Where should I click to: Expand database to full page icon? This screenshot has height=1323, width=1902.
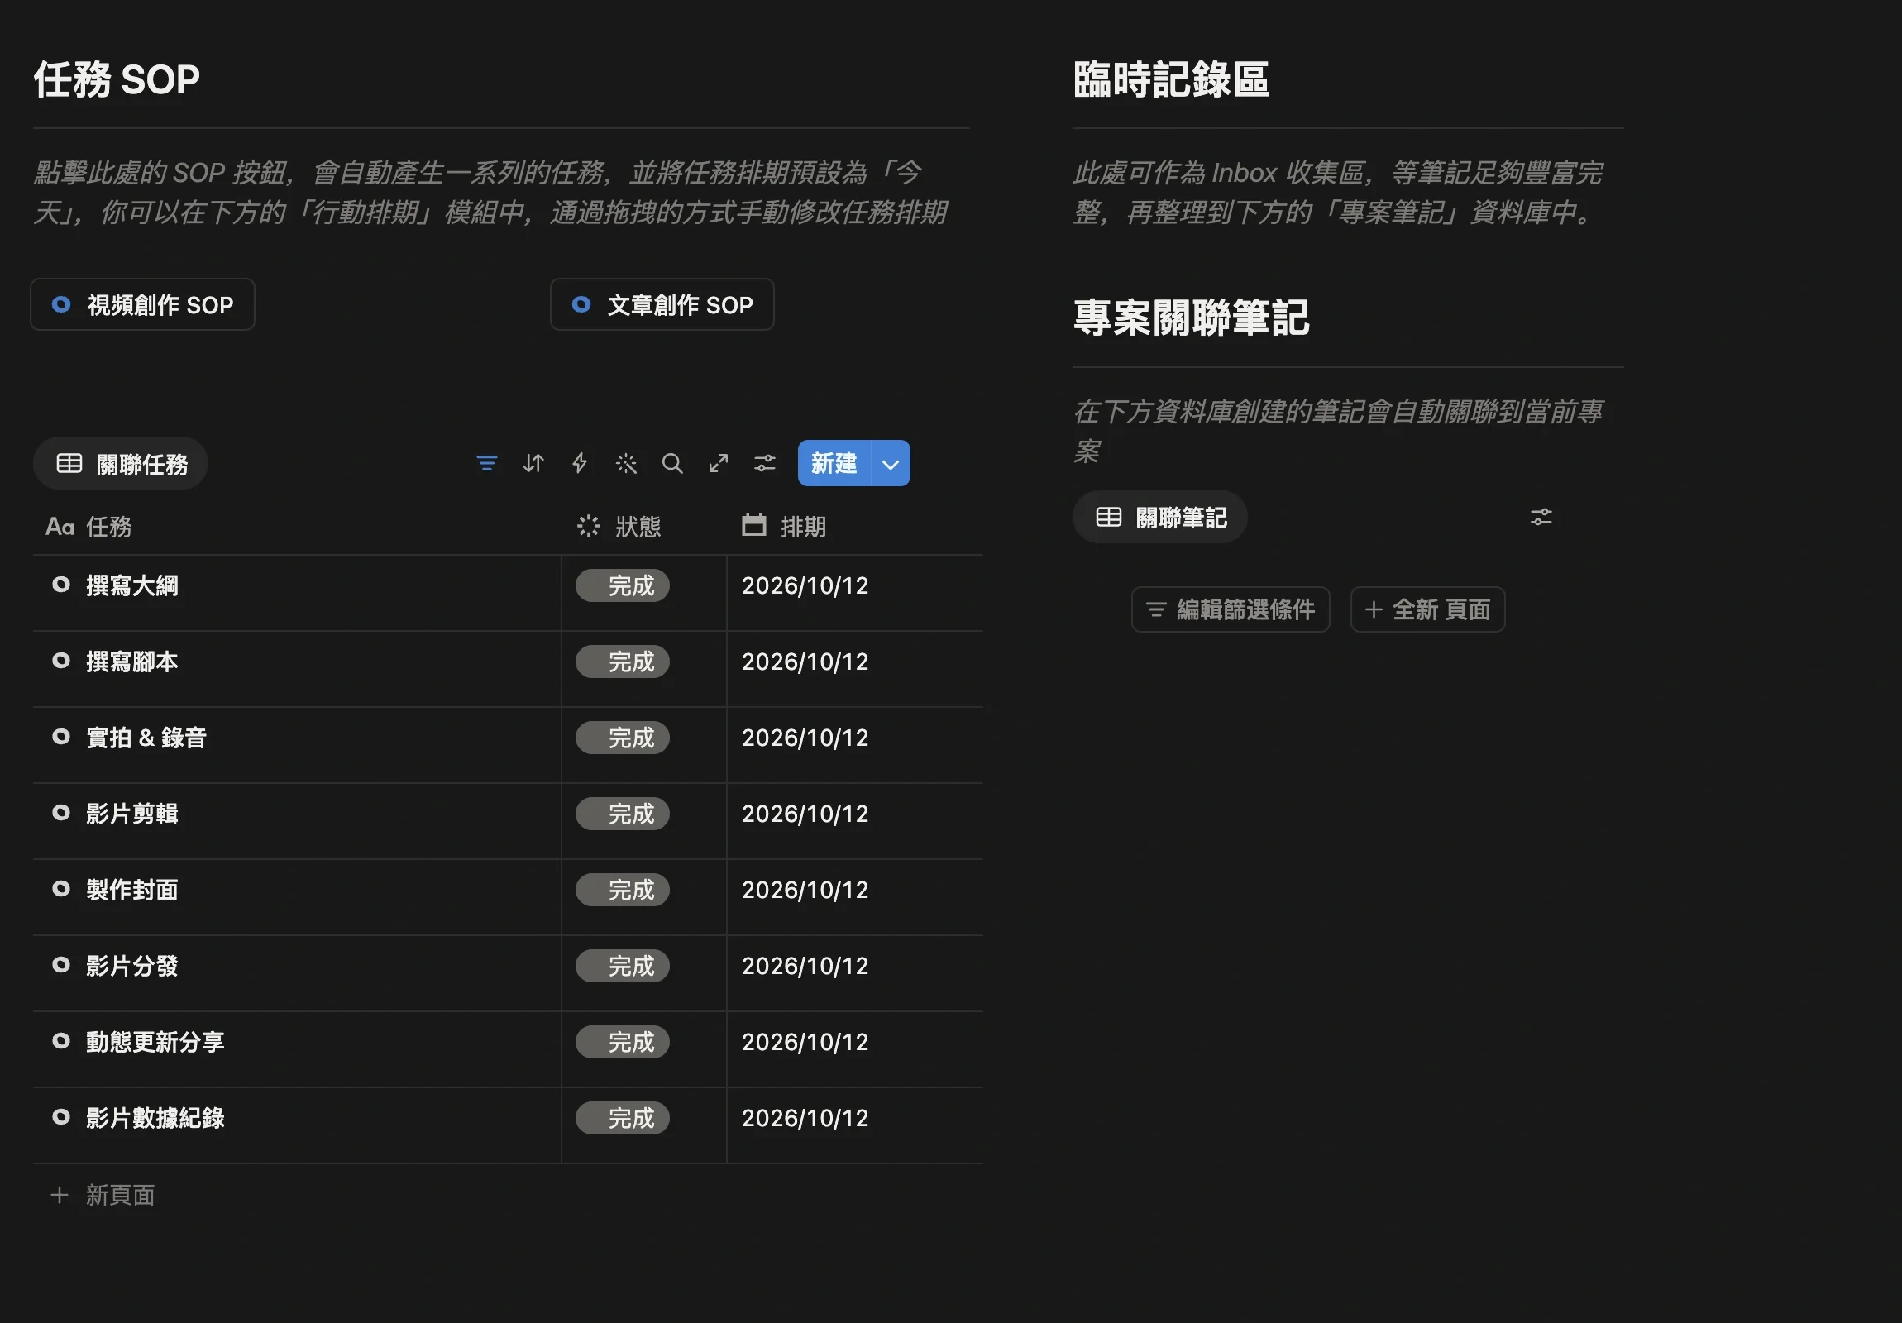pos(719,463)
